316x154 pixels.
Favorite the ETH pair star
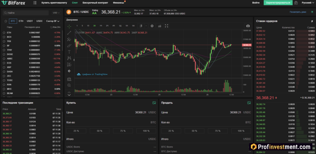pyautogui.click(x=4, y=33)
